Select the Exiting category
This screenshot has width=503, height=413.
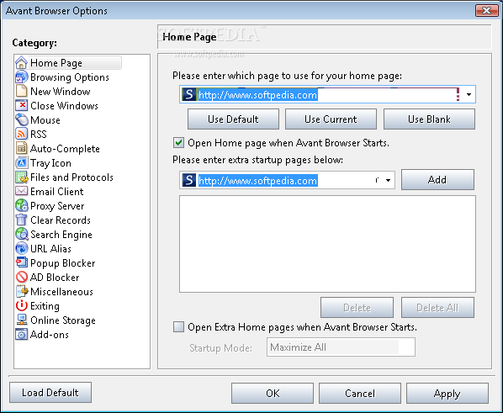(x=45, y=306)
